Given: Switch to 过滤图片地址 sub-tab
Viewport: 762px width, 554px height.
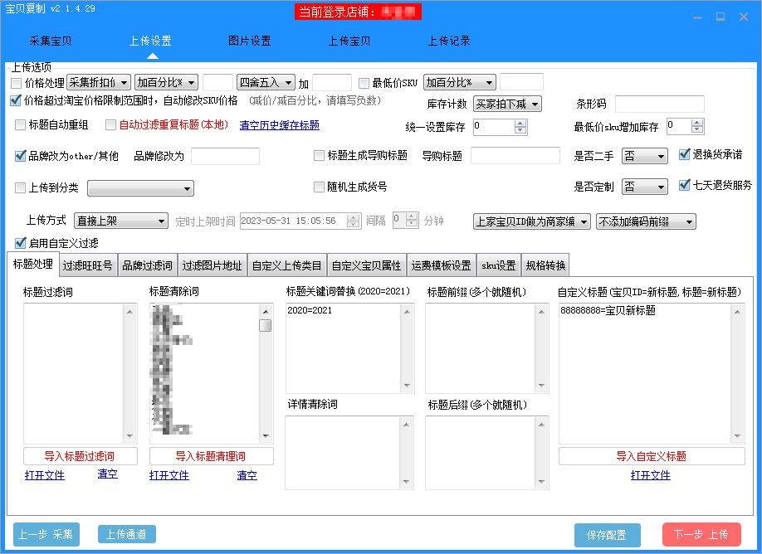Looking at the screenshot, I should (x=212, y=265).
